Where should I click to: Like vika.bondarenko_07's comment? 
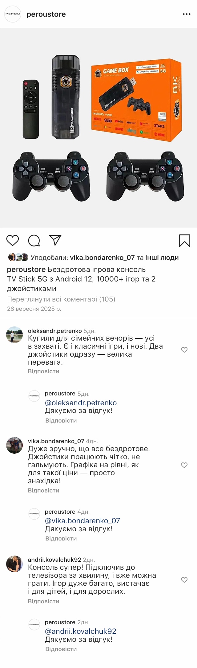(x=184, y=465)
